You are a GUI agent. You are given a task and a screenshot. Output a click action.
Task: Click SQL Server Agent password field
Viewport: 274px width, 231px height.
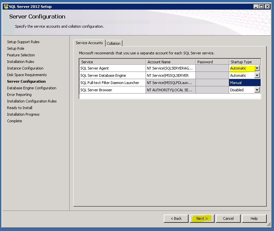(x=212, y=68)
